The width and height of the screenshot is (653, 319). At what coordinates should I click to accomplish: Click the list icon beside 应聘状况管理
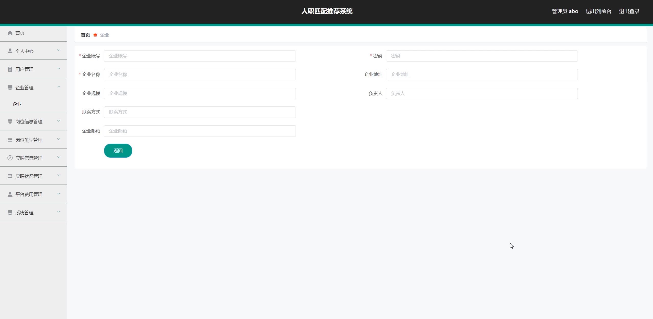[10, 176]
